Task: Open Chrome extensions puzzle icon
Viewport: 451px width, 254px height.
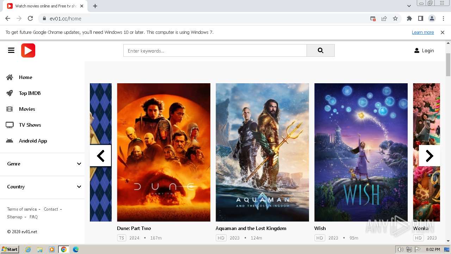Action: 409,18
